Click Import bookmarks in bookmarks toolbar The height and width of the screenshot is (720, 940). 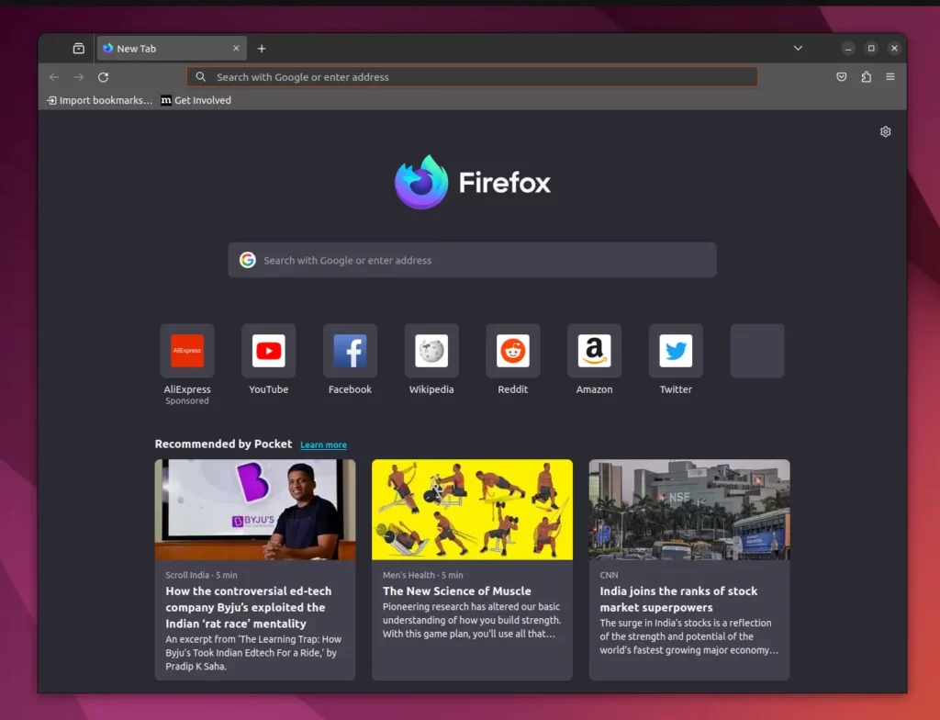point(100,100)
